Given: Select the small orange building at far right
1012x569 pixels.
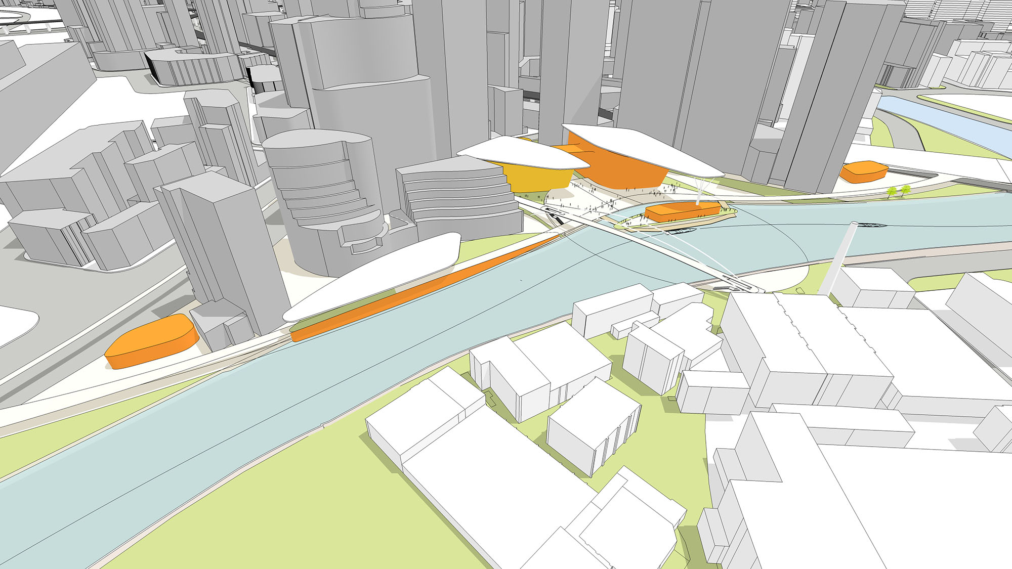Looking at the screenshot, I should [x=863, y=171].
